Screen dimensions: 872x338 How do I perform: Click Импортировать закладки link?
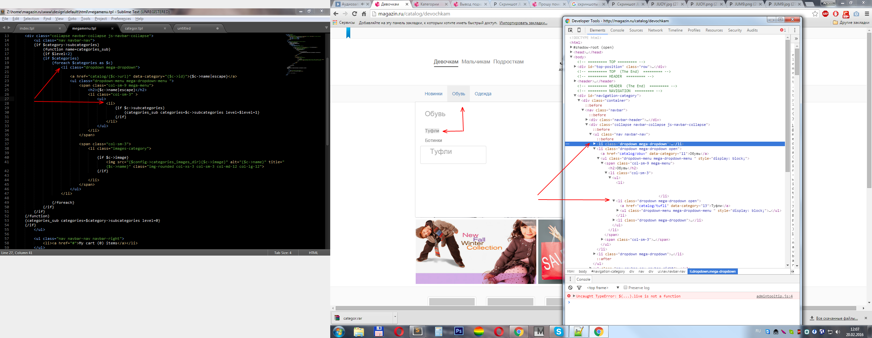pos(523,23)
